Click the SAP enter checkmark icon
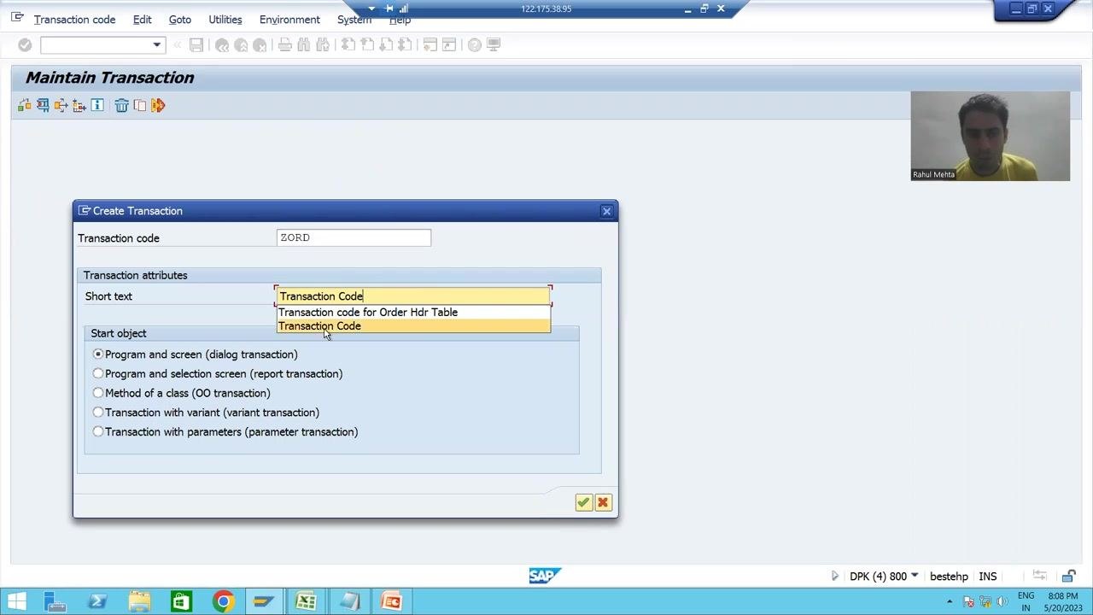1093x615 pixels. click(x=25, y=44)
